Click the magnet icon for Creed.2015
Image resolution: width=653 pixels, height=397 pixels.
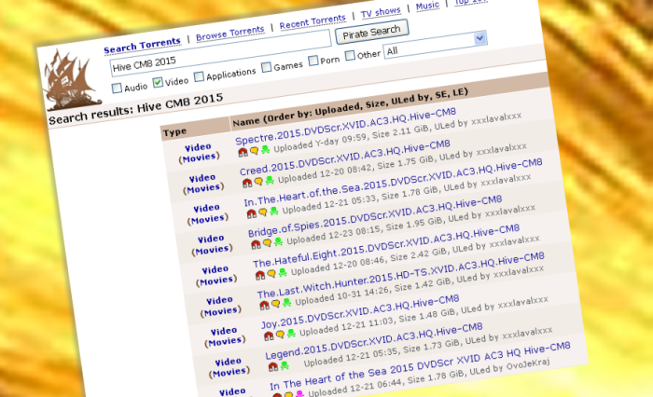point(247,183)
